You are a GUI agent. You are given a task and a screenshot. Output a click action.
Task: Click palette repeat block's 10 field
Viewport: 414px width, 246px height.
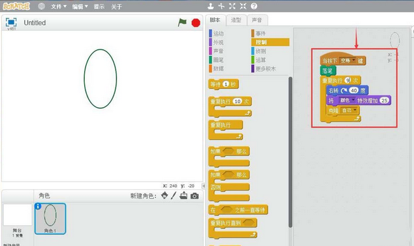click(x=238, y=101)
